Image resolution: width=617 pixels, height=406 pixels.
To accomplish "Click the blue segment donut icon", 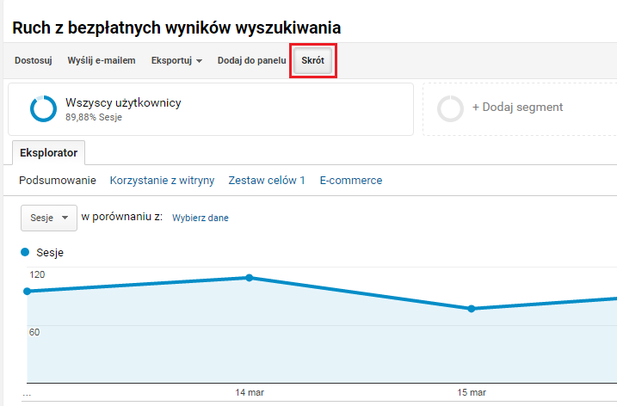I will [43, 108].
